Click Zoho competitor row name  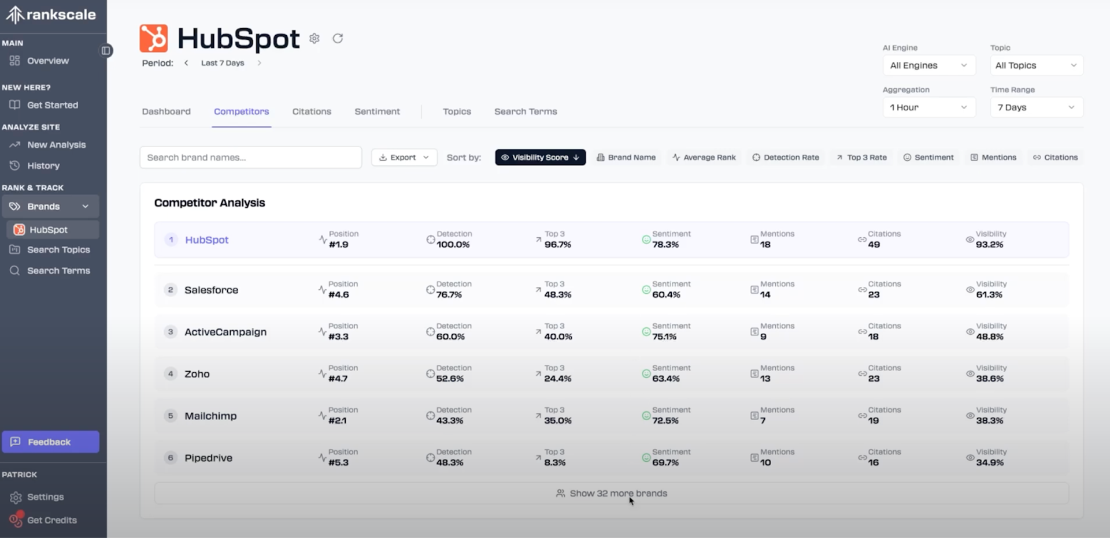[197, 374]
